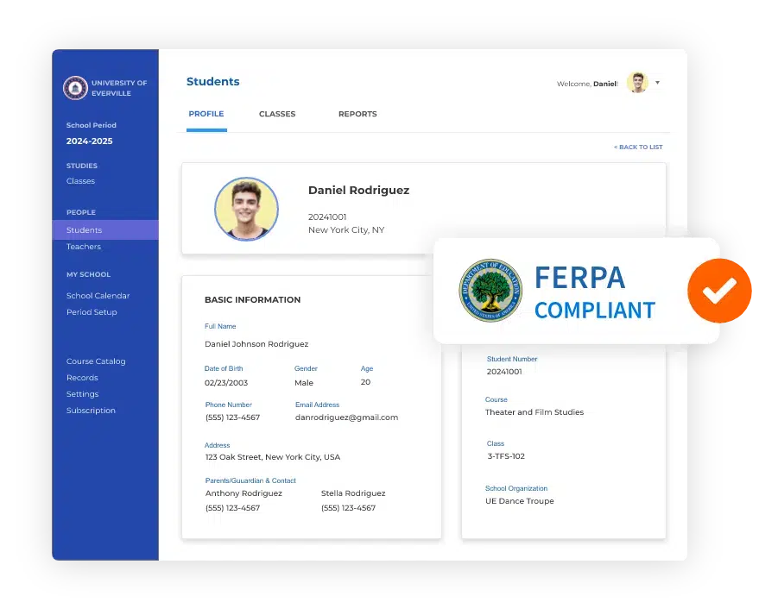The height and width of the screenshot is (615, 759).
Task: Open the account dropdown next to the avatar
Action: coord(656,83)
